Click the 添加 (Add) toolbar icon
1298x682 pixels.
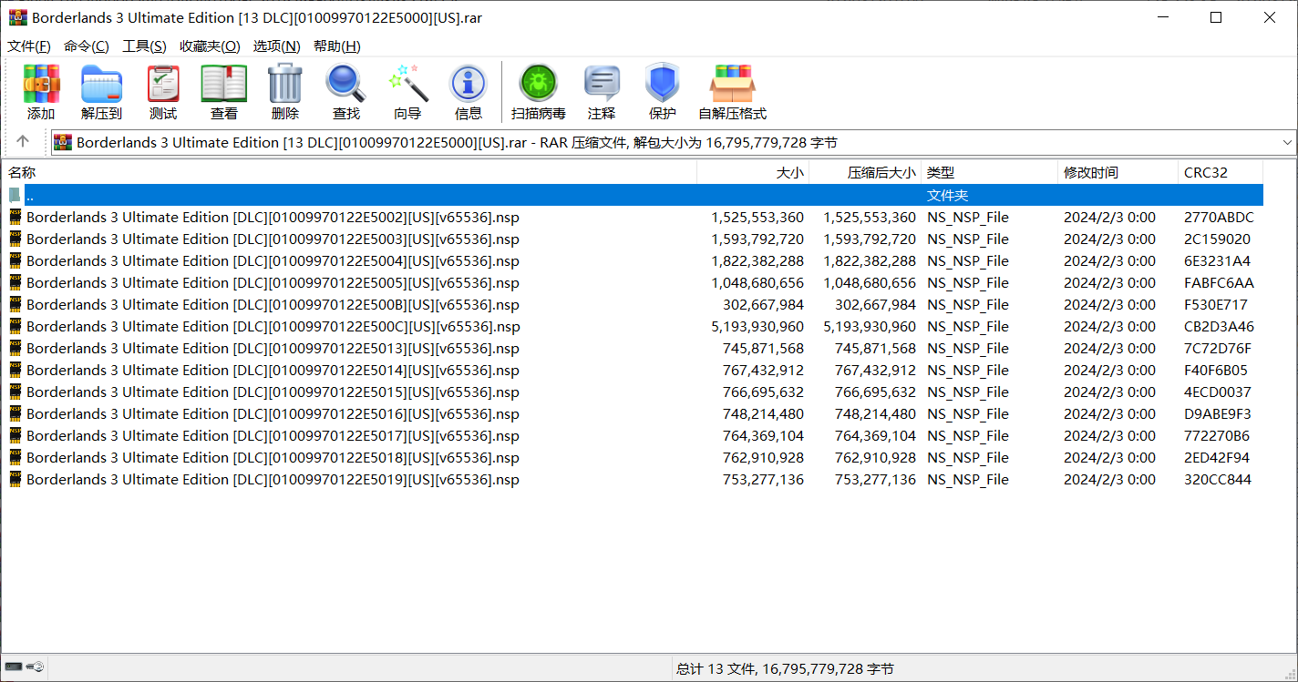pyautogui.click(x=41, y=84)
